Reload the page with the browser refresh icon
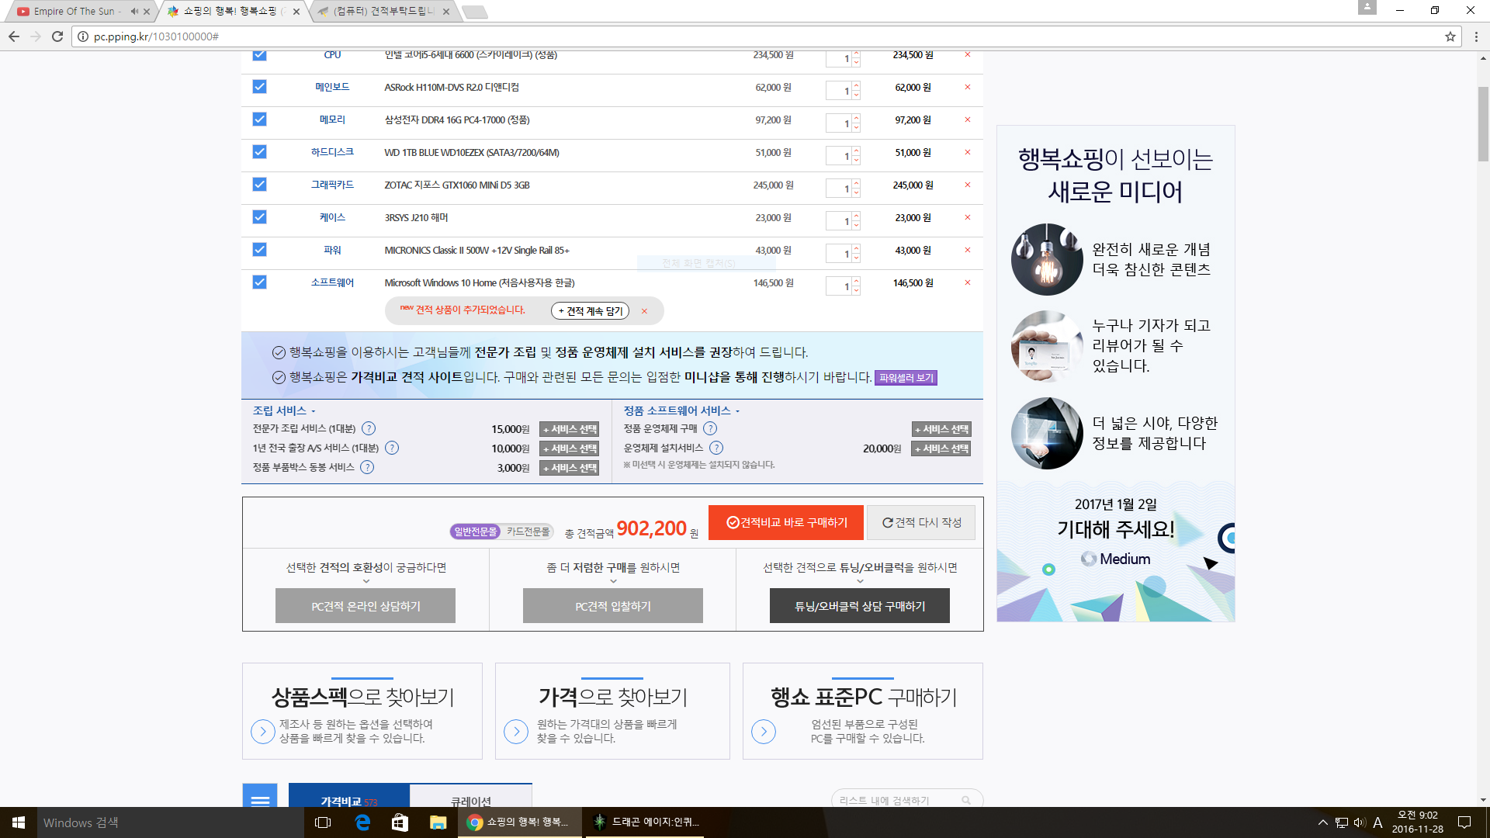 click(57, 36)
